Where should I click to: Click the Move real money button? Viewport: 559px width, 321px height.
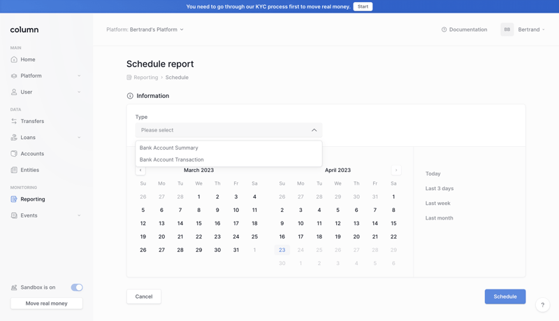[46, 304]
